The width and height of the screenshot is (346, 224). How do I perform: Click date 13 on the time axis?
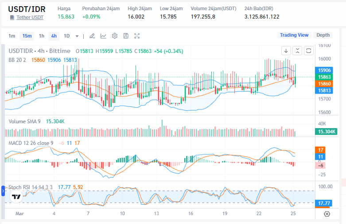156,213
